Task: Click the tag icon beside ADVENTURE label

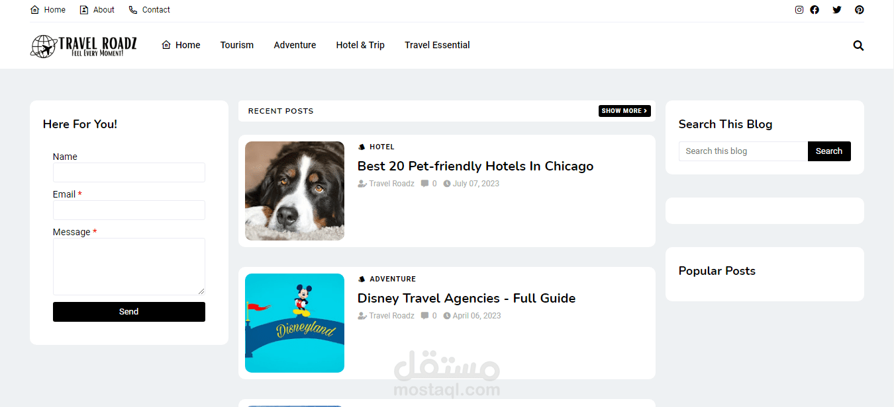Action: 362,279
